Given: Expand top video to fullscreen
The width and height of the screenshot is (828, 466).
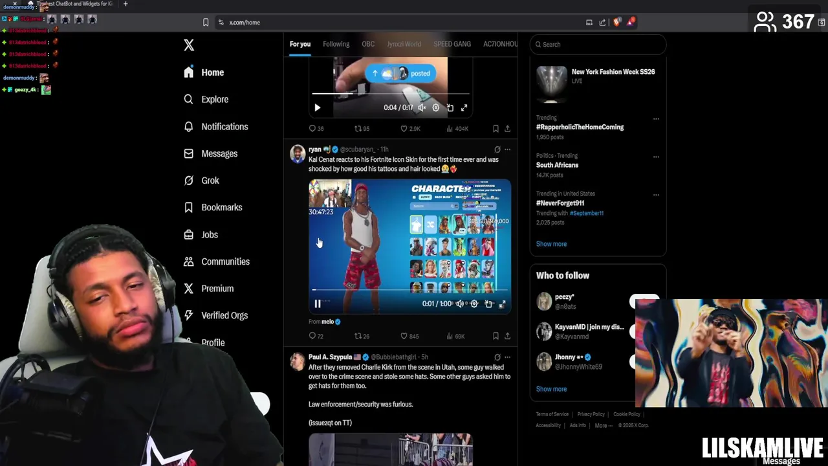Looking at the screenshot, I should (464, 107).
